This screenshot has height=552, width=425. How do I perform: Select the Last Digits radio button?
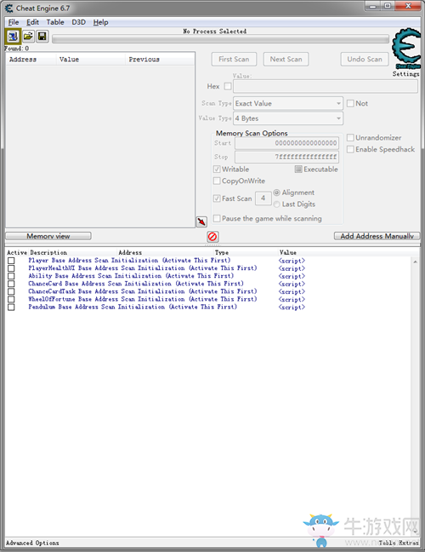277,204
